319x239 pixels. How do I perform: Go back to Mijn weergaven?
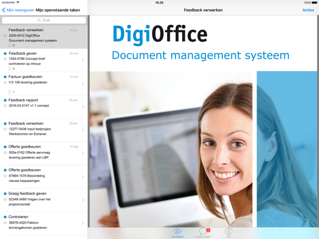pos(18,10)
